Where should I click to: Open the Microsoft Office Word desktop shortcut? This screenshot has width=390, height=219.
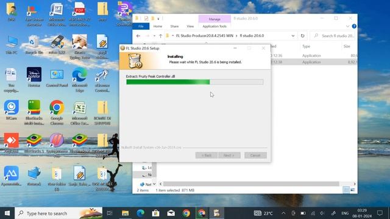click(x=57, y=15)
